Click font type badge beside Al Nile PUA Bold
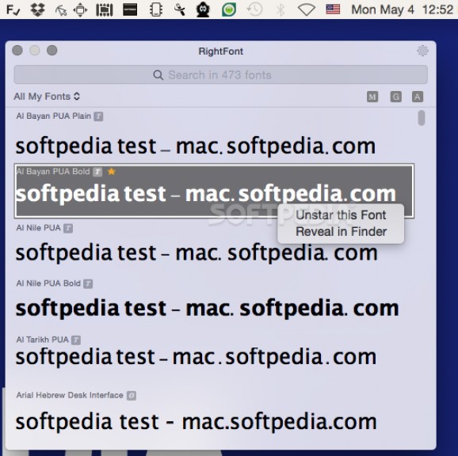This screenshot has height=456, width=458. pyautogui.click(x=88, y=283)
